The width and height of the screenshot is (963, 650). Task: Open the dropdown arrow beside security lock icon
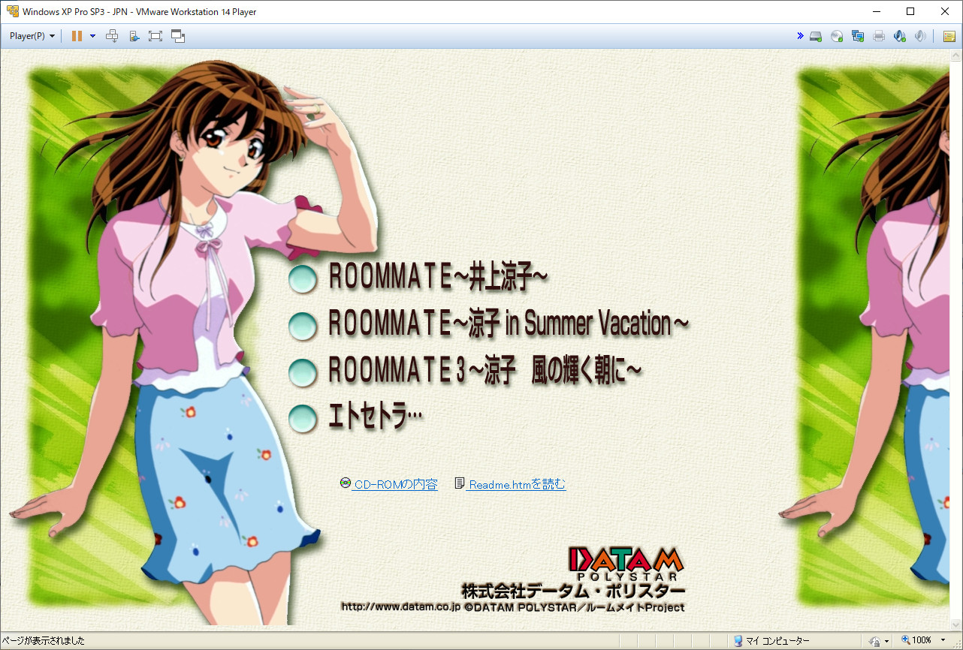coord(888,641)
